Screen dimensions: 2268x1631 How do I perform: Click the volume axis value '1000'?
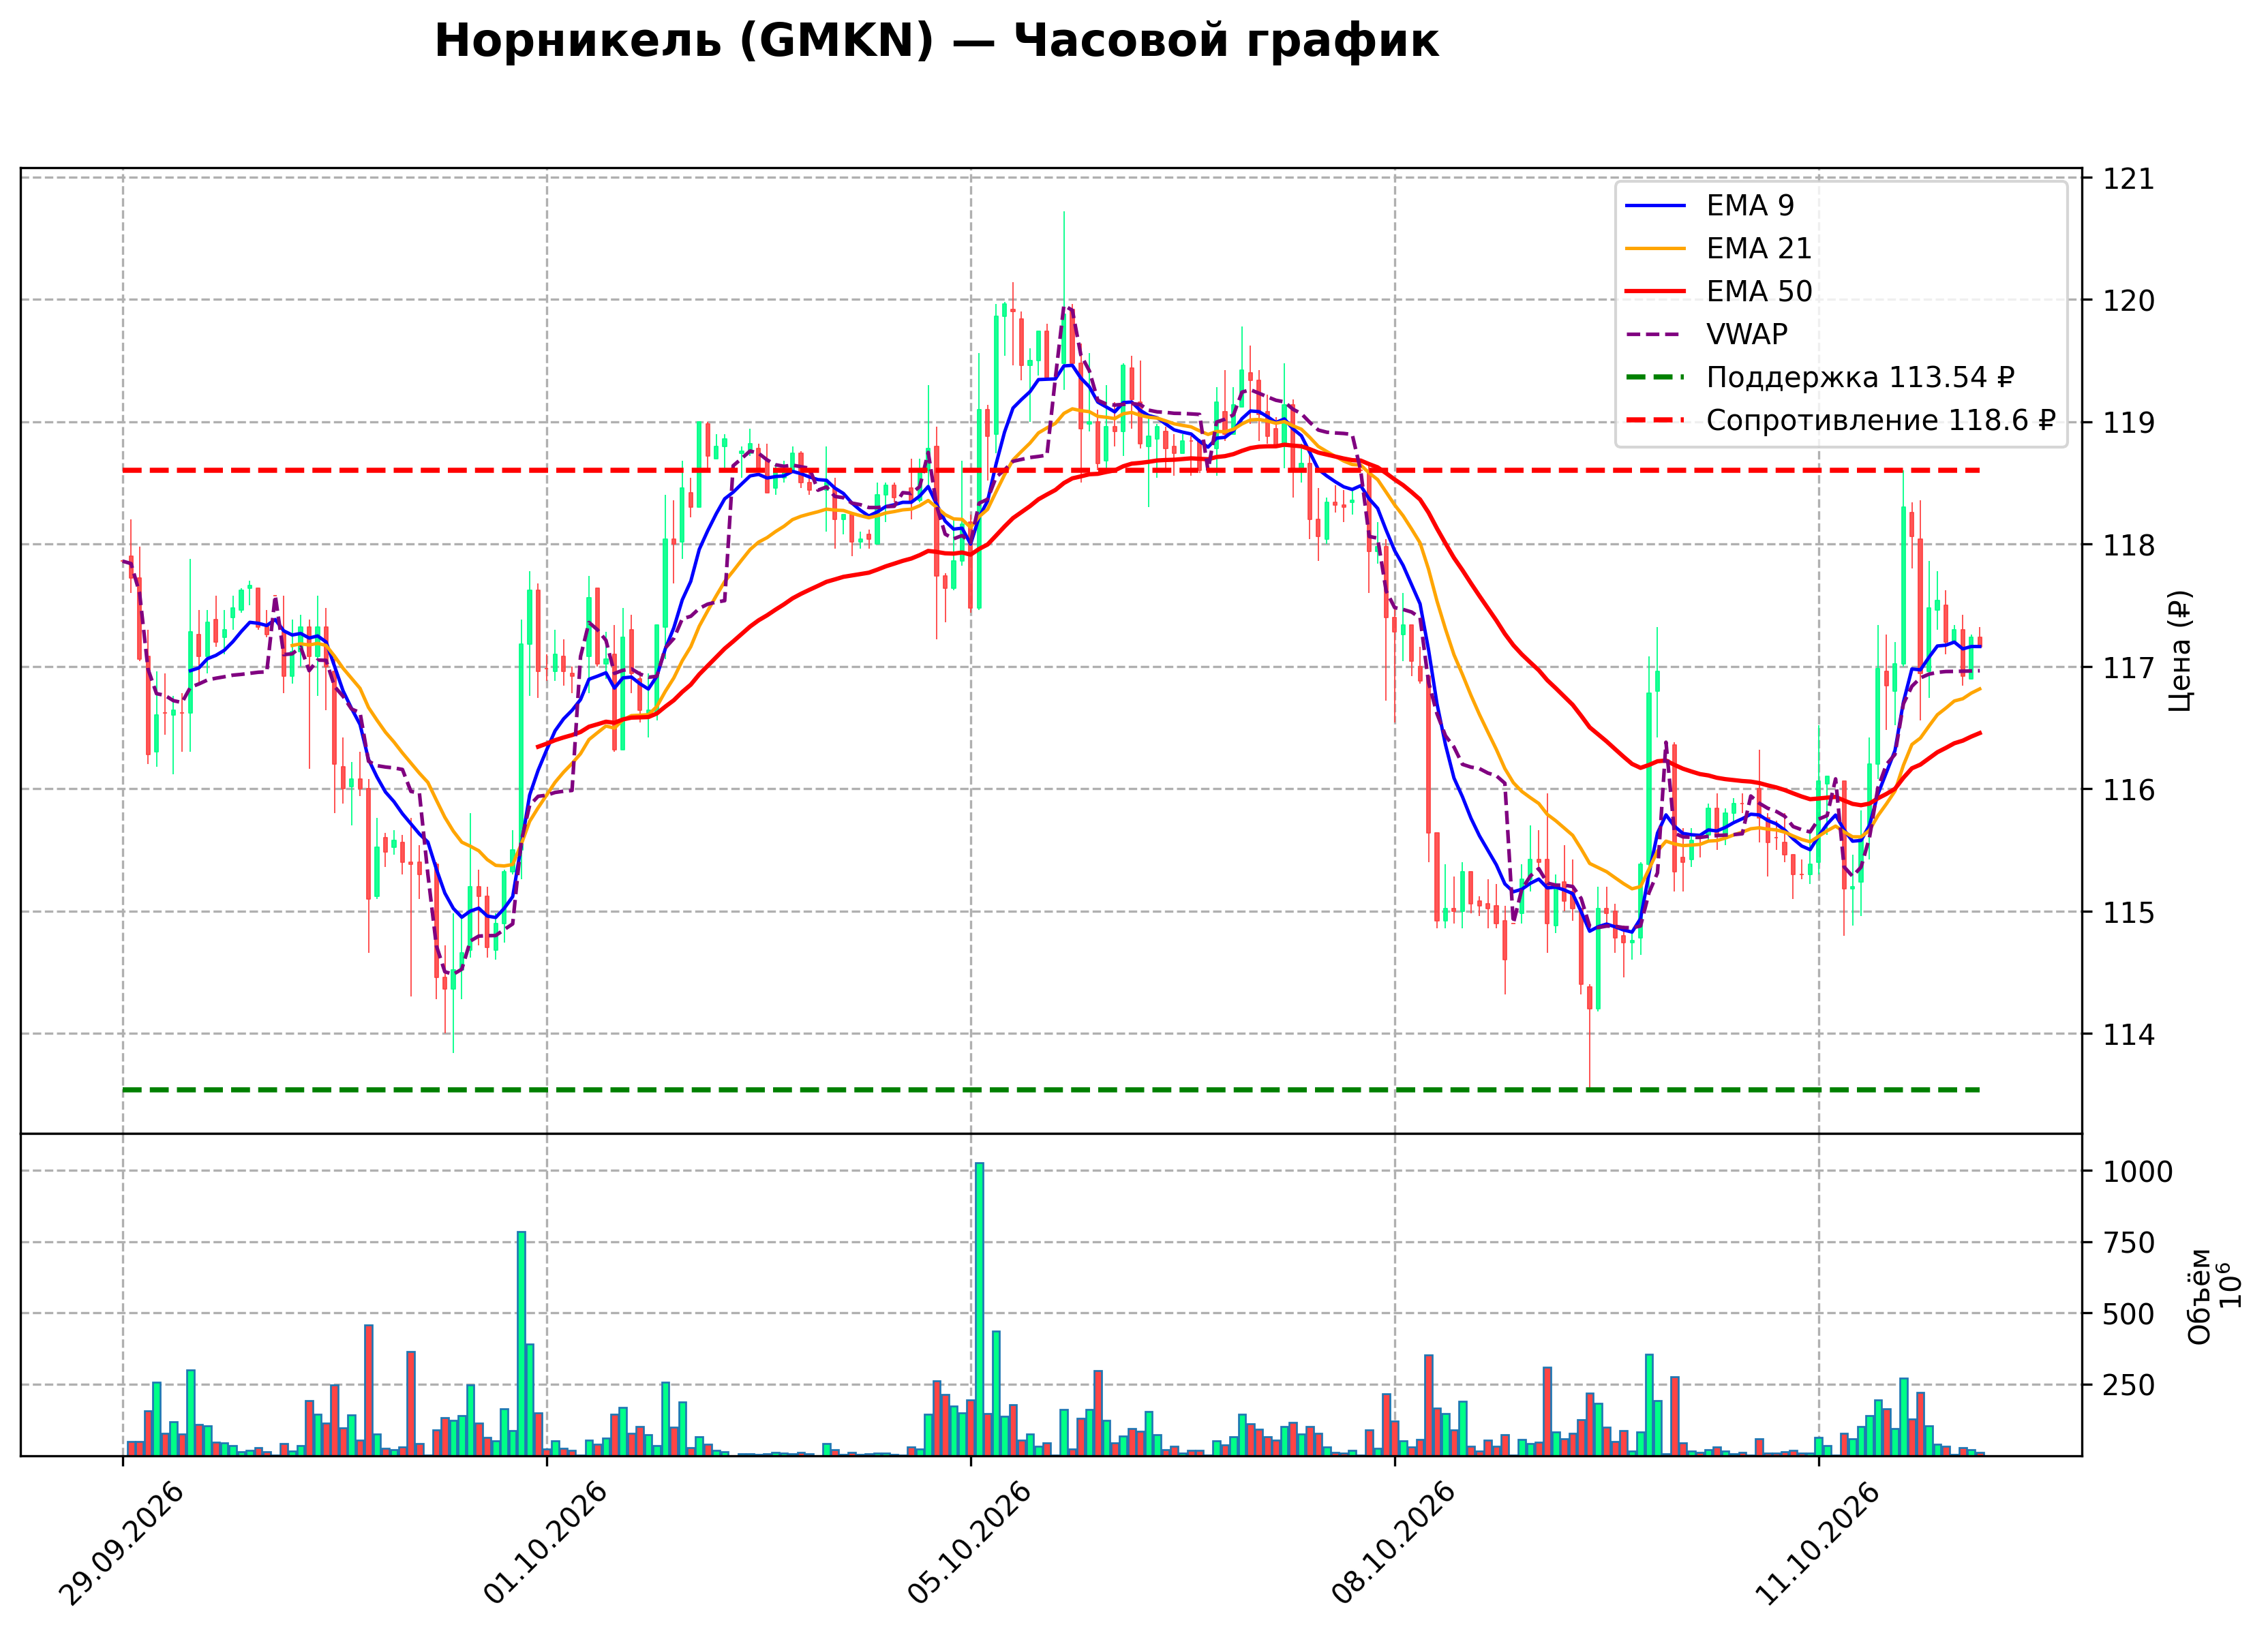tap(2137, 1172)
